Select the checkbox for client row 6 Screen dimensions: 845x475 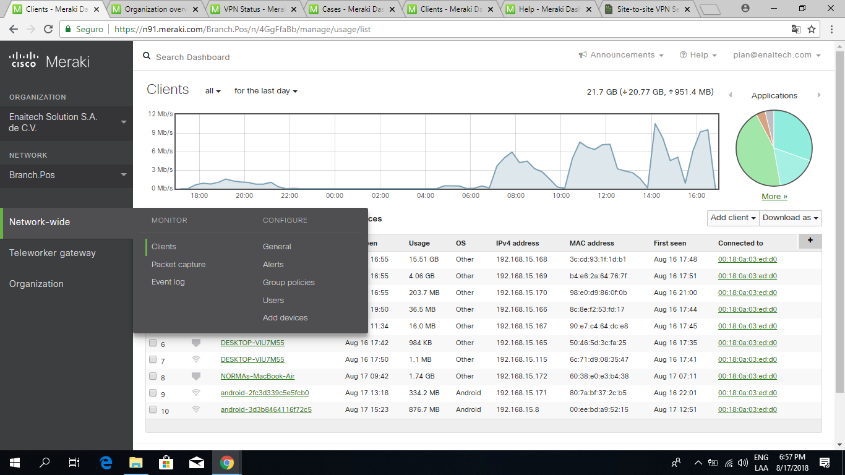tap(153, 343)
